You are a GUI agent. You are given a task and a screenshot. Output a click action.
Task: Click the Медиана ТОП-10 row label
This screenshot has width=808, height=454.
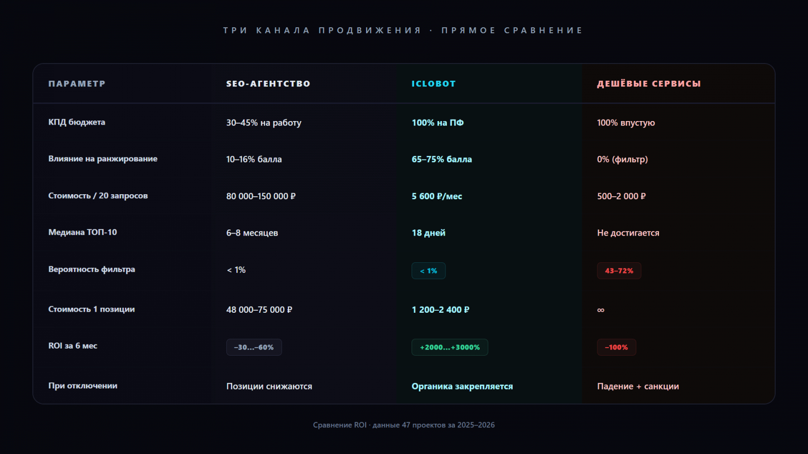coord(82,233)
